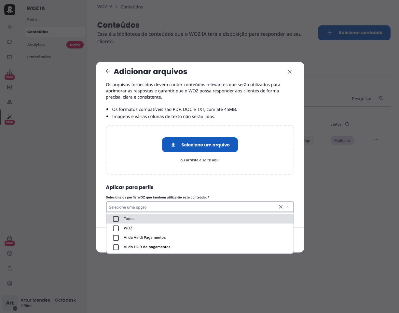
Task: Close the Adicionar arquivos dialog
Action: coord(290,72)
